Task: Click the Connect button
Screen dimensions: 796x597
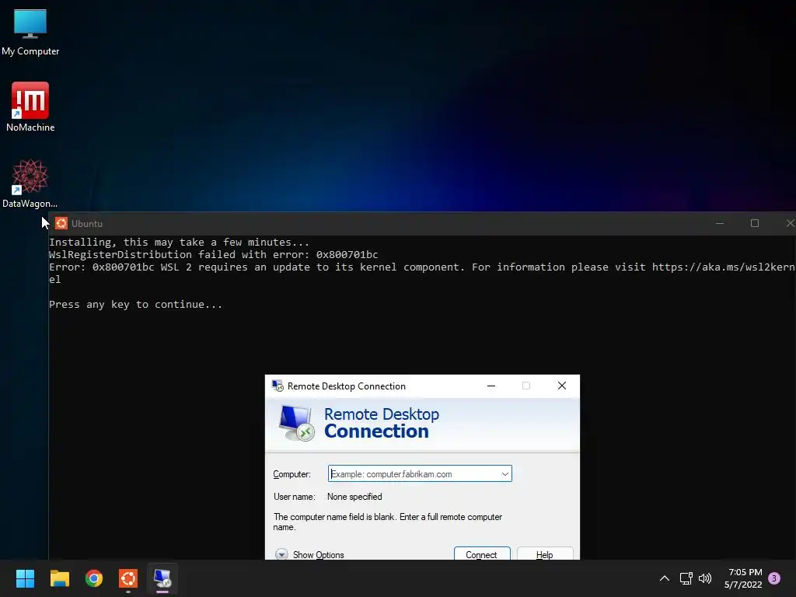Action: point(482,553)
